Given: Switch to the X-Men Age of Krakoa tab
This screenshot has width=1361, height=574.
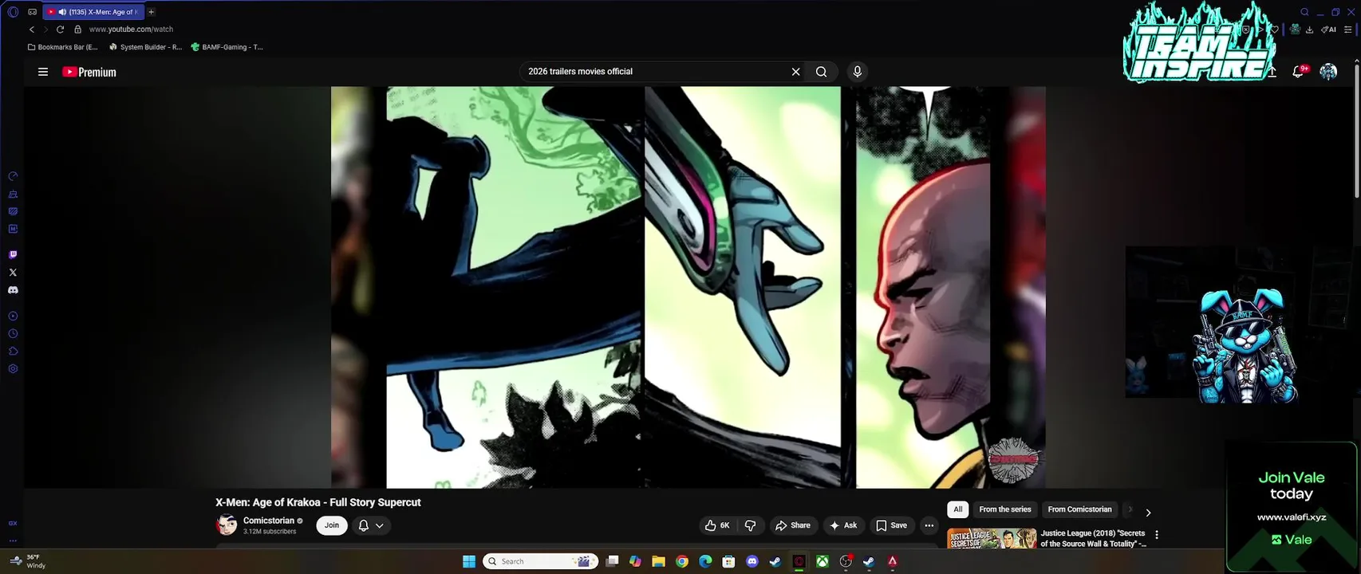Looking at the screenshot, I should point(93,12).
